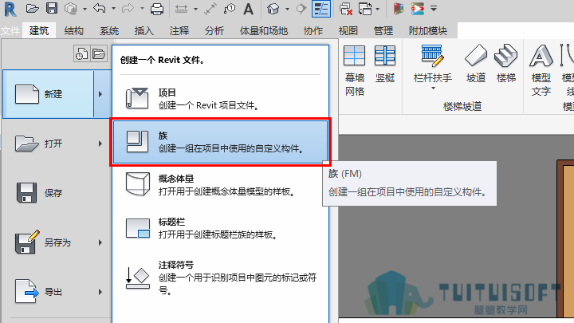574x323 pixels.
Task: Switch to the 协作 ribbon tab
Action: 313,31
